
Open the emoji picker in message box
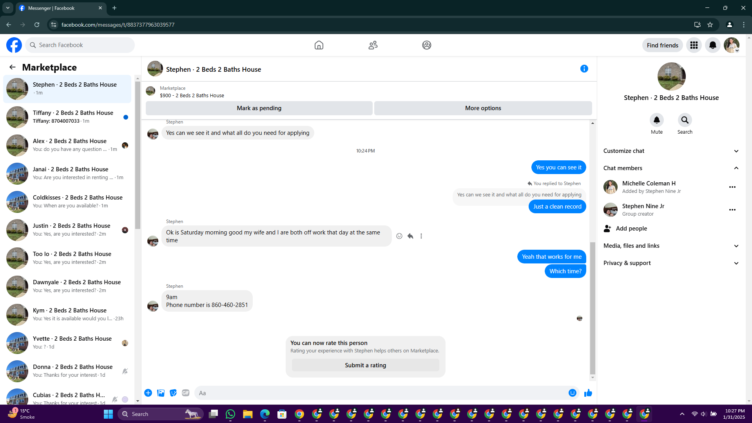point(573,393)
